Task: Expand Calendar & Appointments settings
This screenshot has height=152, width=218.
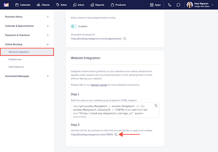Action: pyautogui.click(x=27, y=26)
